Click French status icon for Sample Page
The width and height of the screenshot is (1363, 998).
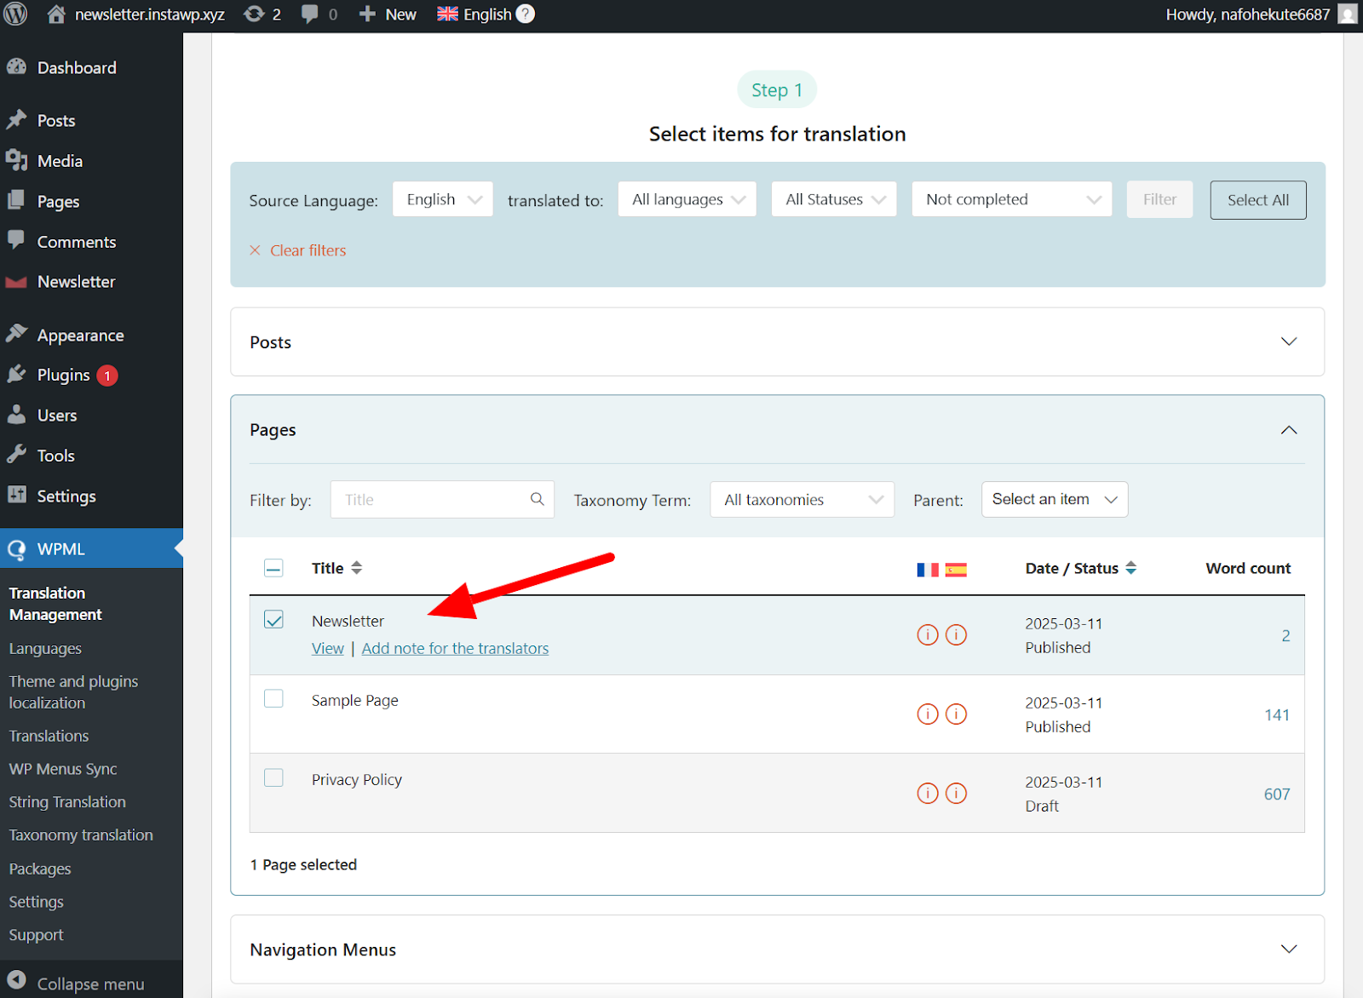coord(928,714)
